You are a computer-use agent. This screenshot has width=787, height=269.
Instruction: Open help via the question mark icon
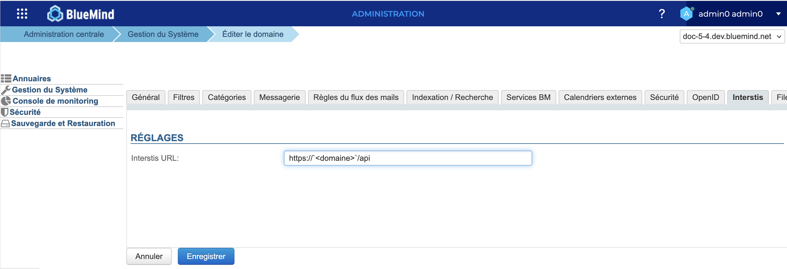(x=661, y=14)
